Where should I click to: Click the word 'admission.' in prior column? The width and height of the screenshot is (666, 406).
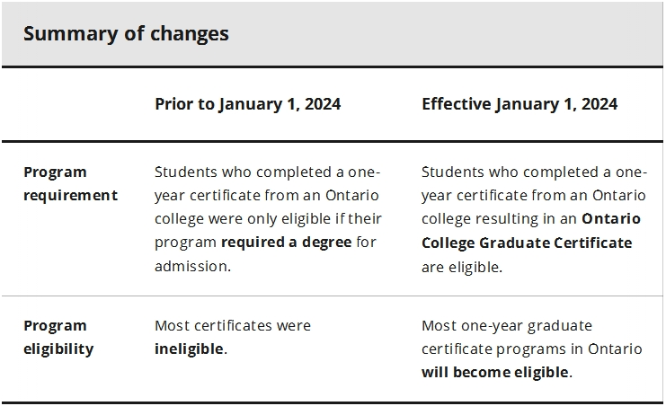(x=193, y=266)
